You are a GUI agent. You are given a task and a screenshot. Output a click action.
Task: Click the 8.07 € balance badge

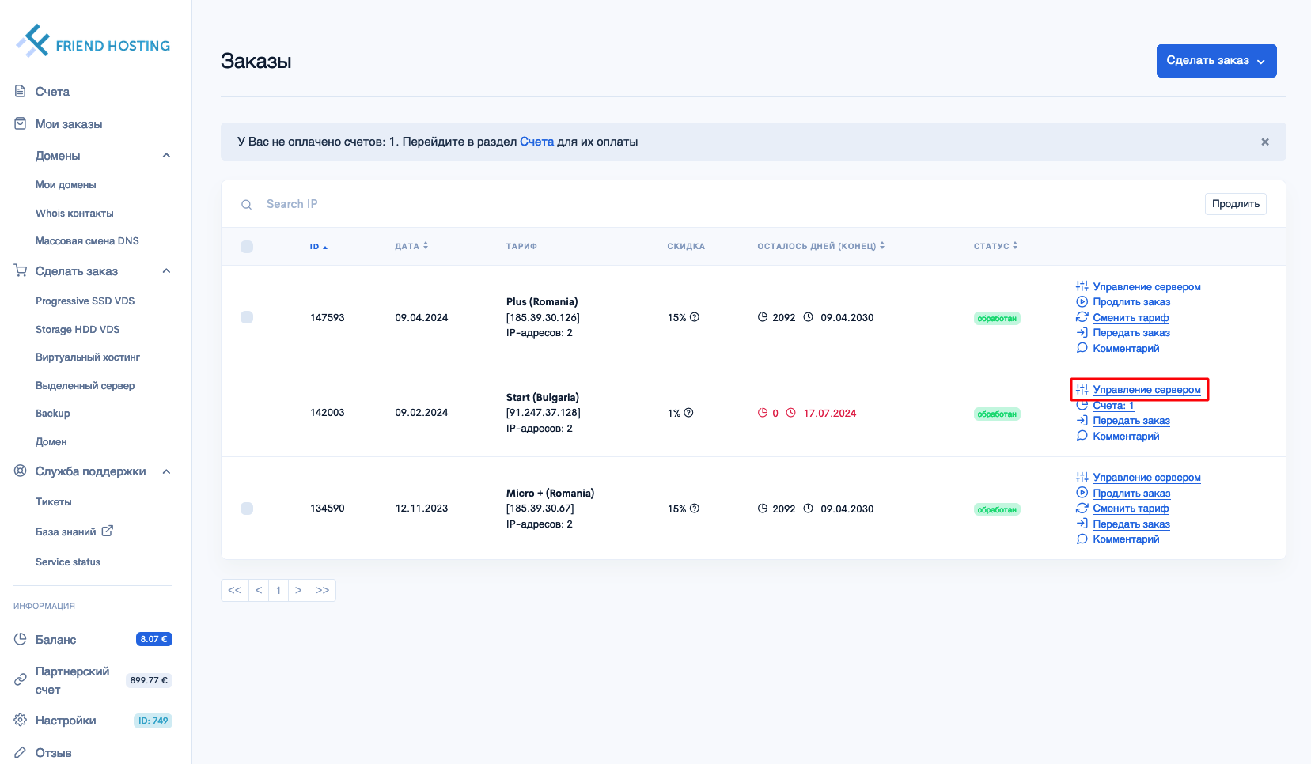pos(154,639)
